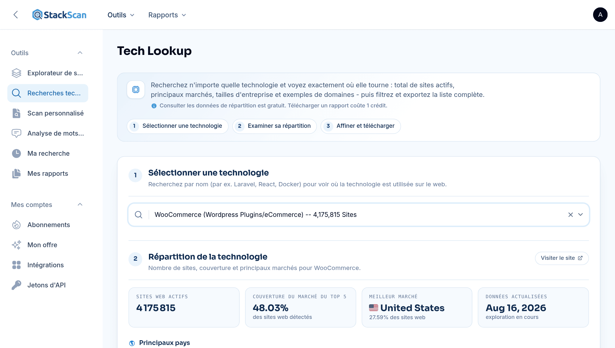The width and height of the screenshot is (615, 348).
Task: Click the flame icon beside Abonnements
Action: [17, 225]
